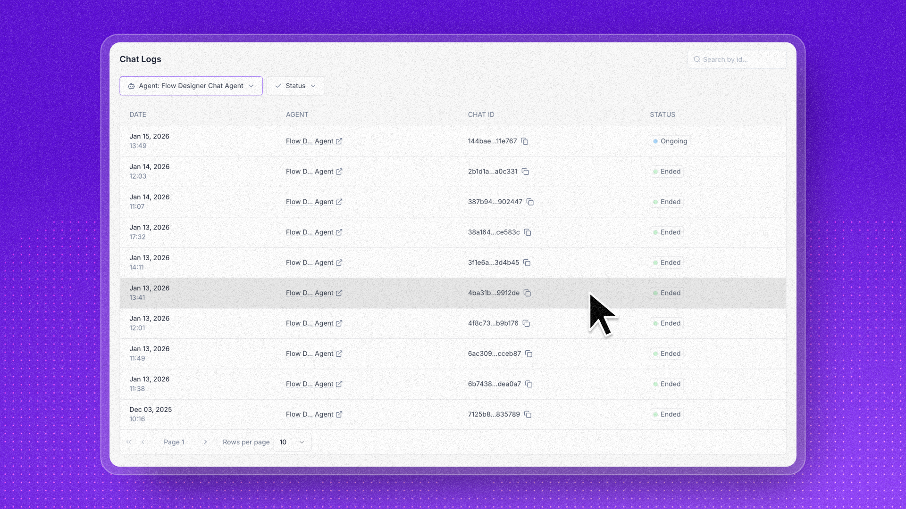Open external link icon in Dec 03 row
This screenshot has height=509, width=906.
click(x=339, y=415)
